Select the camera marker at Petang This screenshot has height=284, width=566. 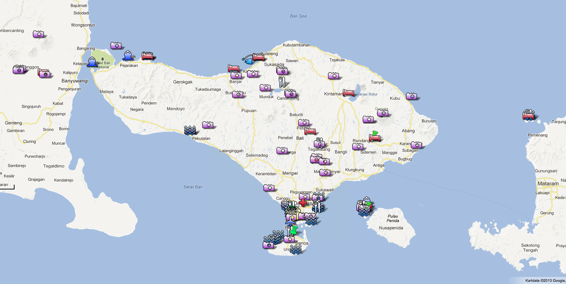(304, 122)
